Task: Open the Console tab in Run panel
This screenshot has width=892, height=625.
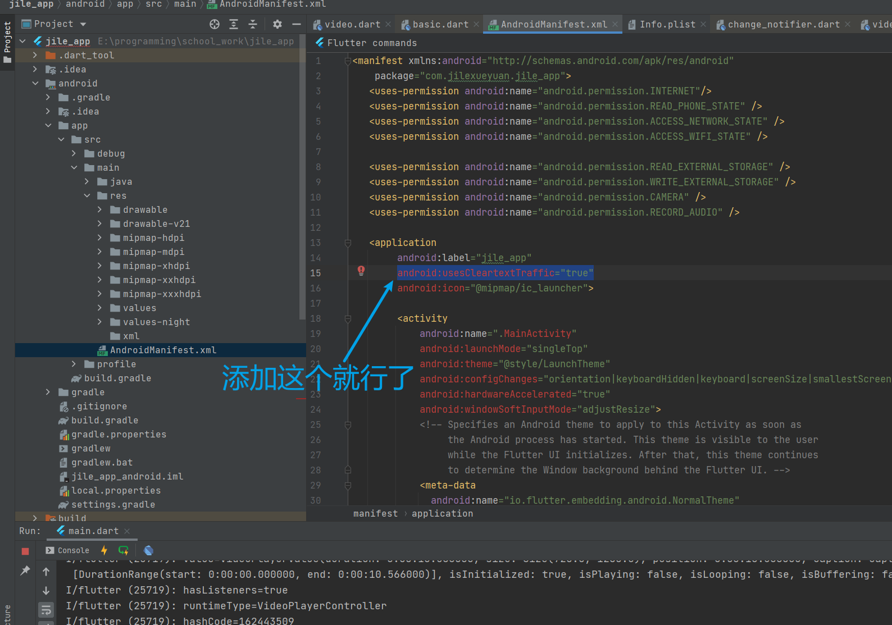Action: click(x=67, y=550)
